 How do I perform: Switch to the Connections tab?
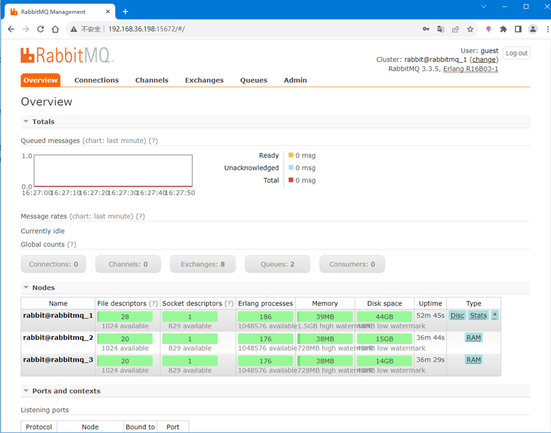click(97, 80)
